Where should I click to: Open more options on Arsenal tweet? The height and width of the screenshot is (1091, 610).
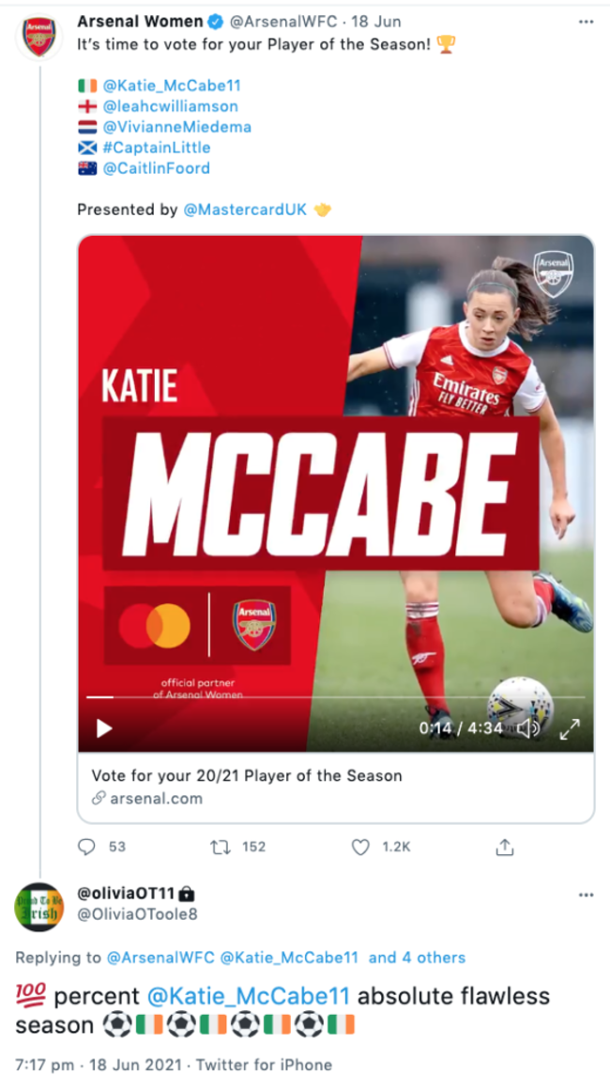587,21
